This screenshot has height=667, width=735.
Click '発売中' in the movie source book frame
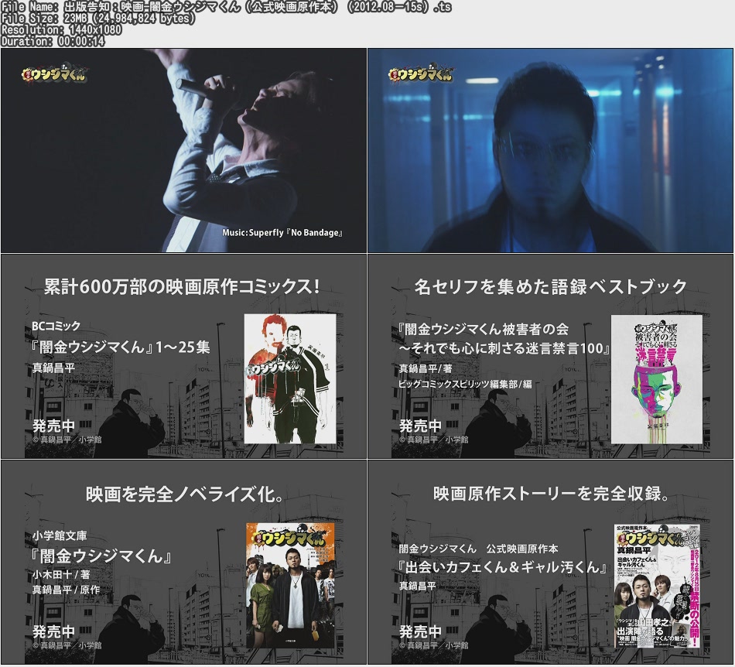pyautogui.click(x=420, y=631)
